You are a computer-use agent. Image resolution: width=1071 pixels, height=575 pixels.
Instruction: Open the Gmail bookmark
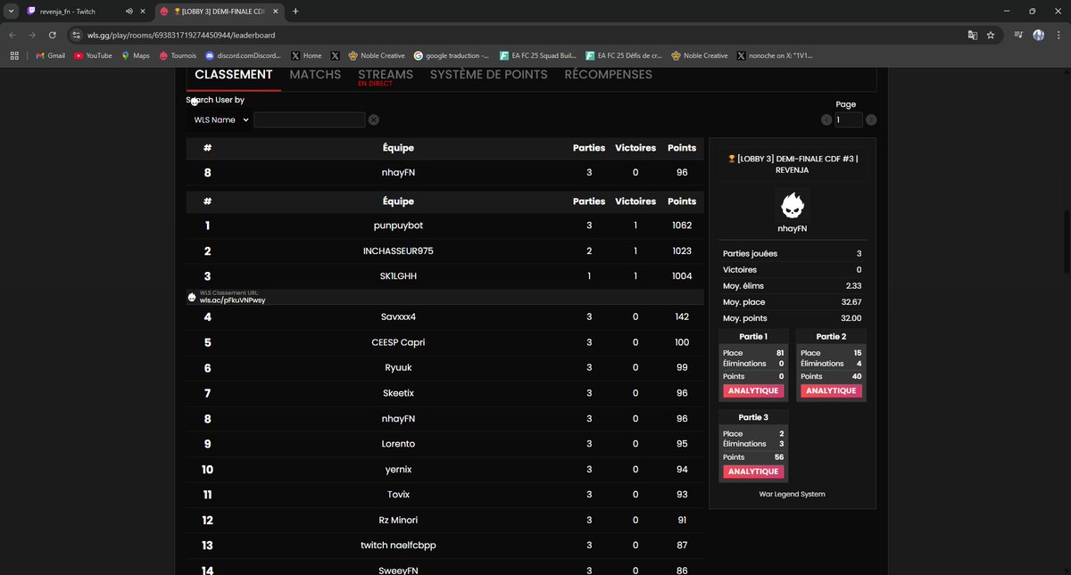(50, 55)
